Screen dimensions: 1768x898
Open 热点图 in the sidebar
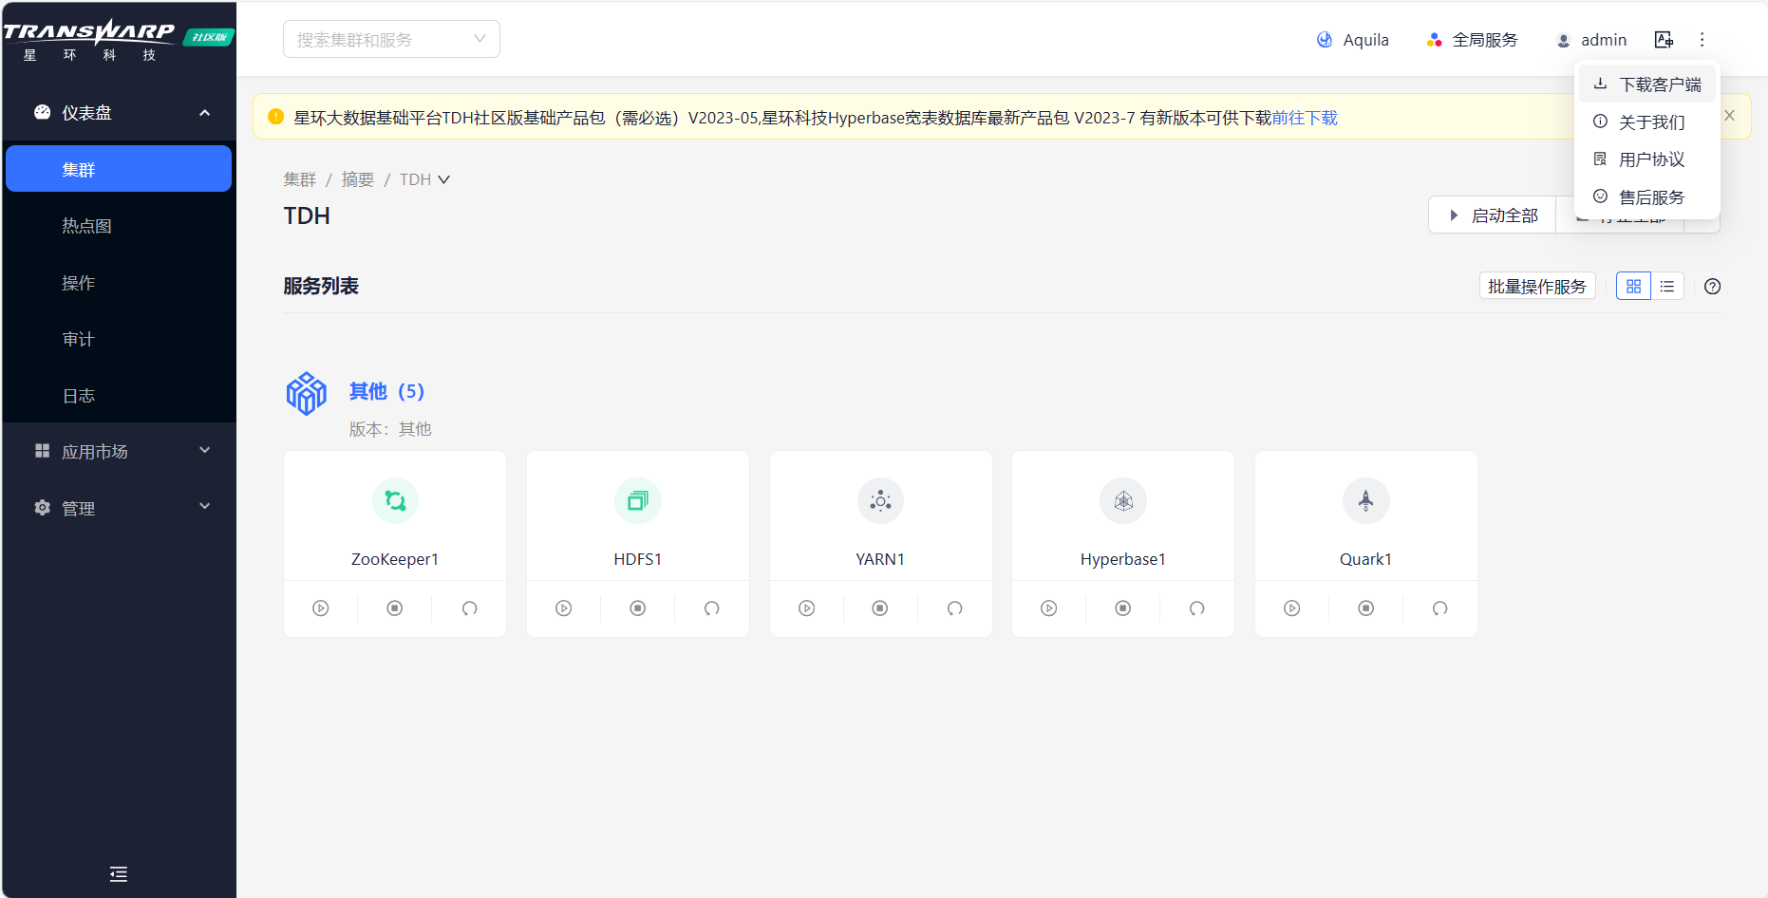(x=86, y=225)
